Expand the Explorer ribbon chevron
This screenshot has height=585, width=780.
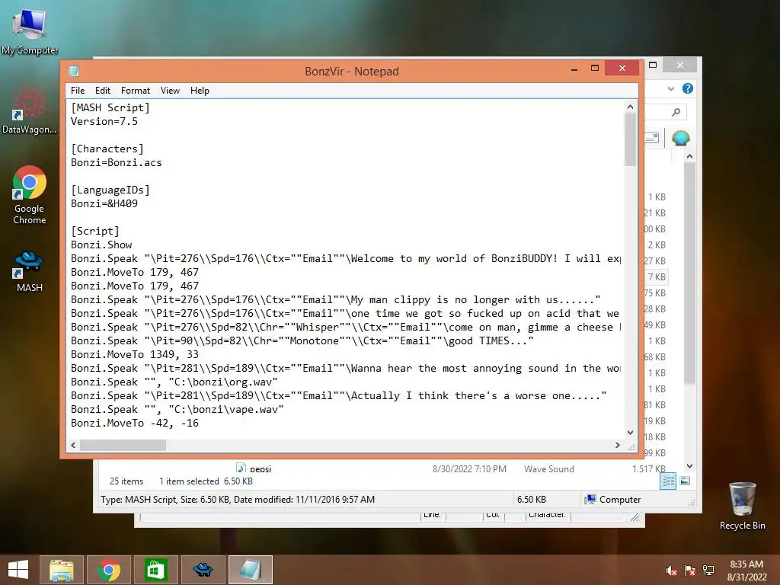670,88
